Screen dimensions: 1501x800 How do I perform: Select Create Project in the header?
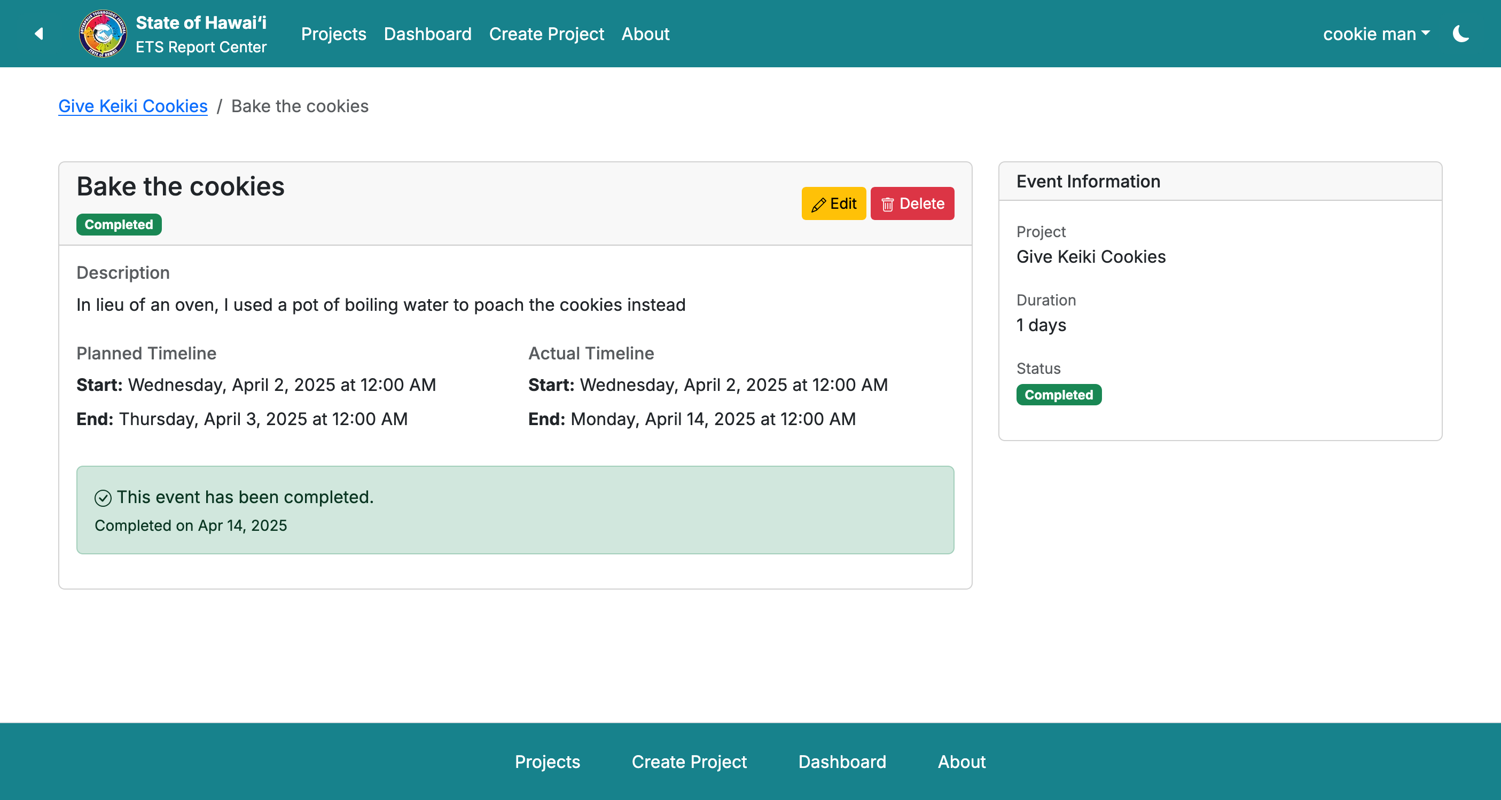pyautogui.click(x=546, y=33)
